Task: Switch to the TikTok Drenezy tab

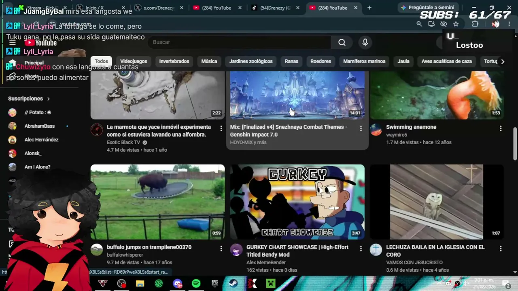Action: click(x=276, y=8)
